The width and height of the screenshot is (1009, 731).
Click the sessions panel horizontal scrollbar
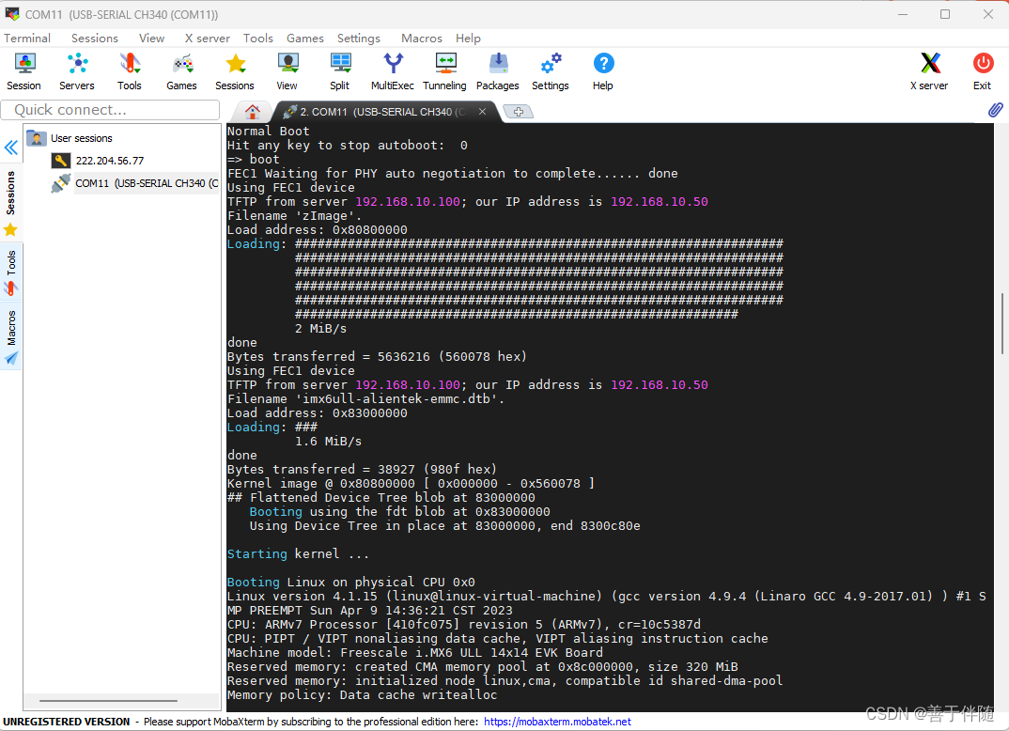pyautogui.click(x=108, y=701)
